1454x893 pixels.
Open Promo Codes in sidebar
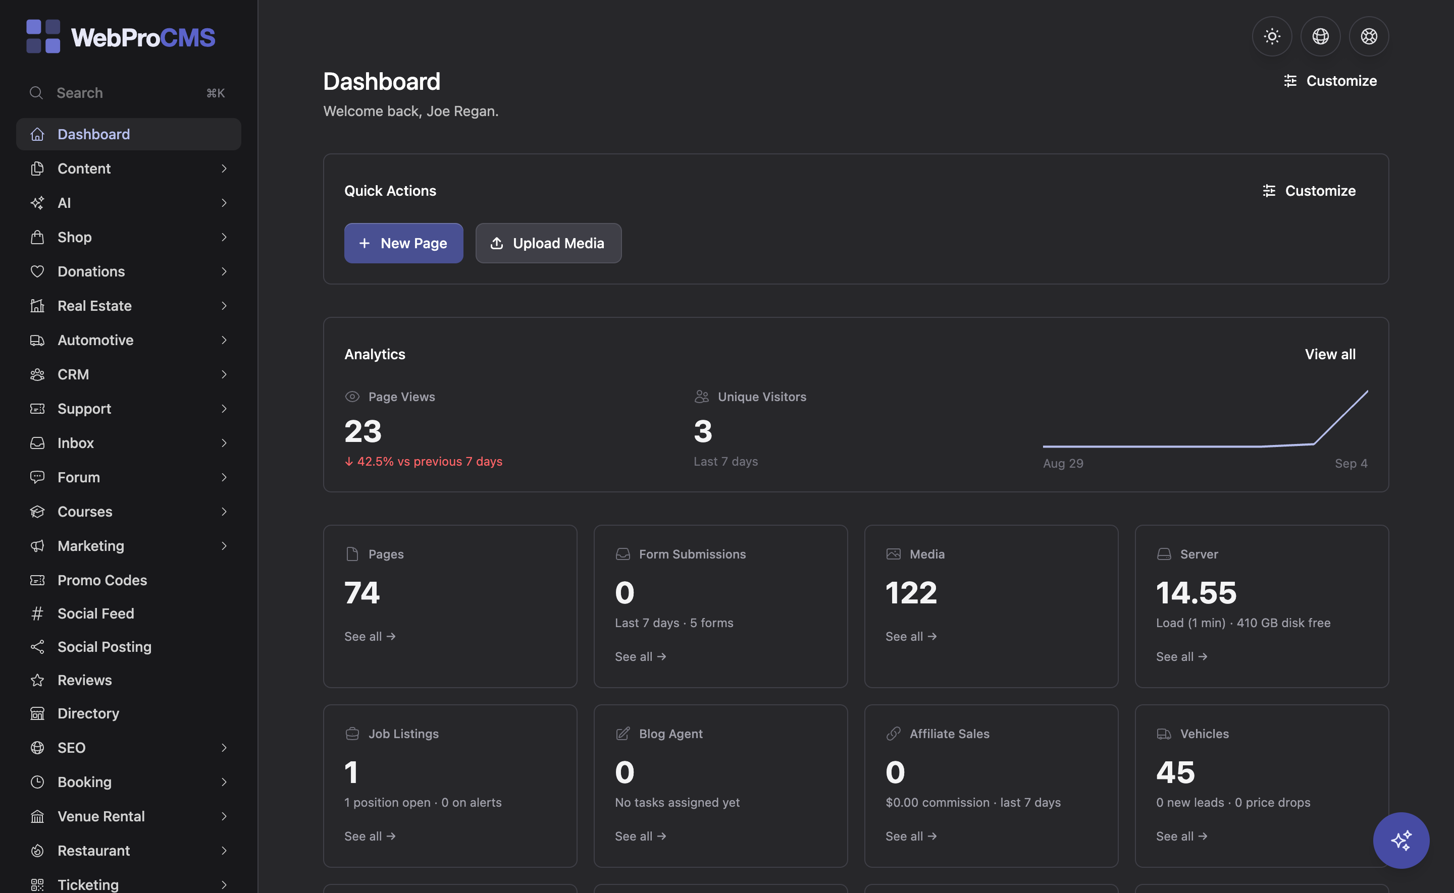128,580
